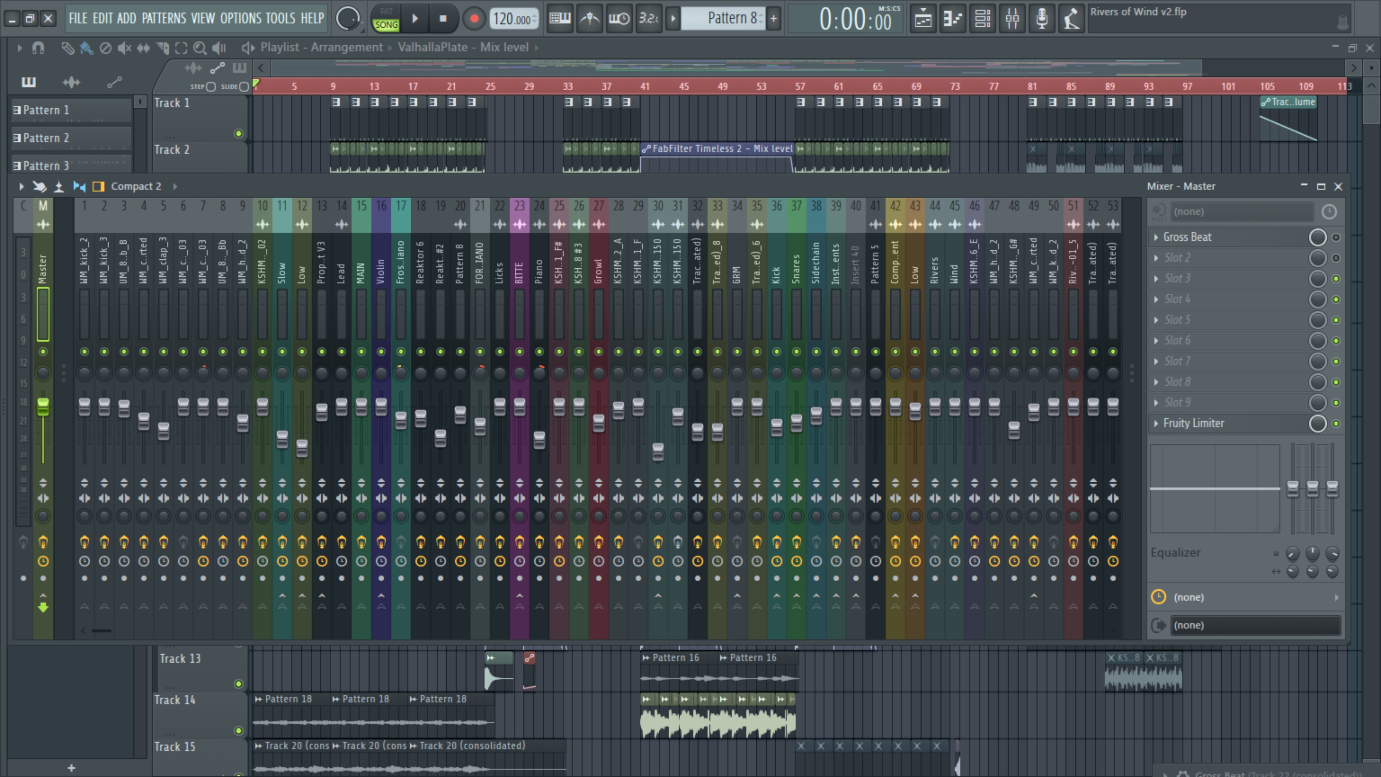
Task: Toggle the metronome icon
Action: (x=590, y=19)
